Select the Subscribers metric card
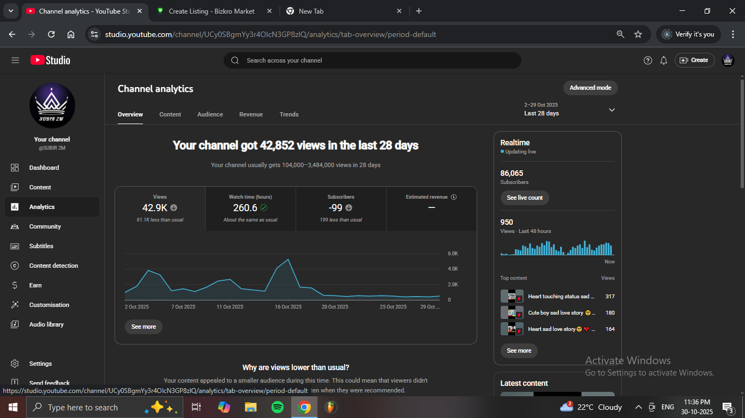 click(341, 208)
